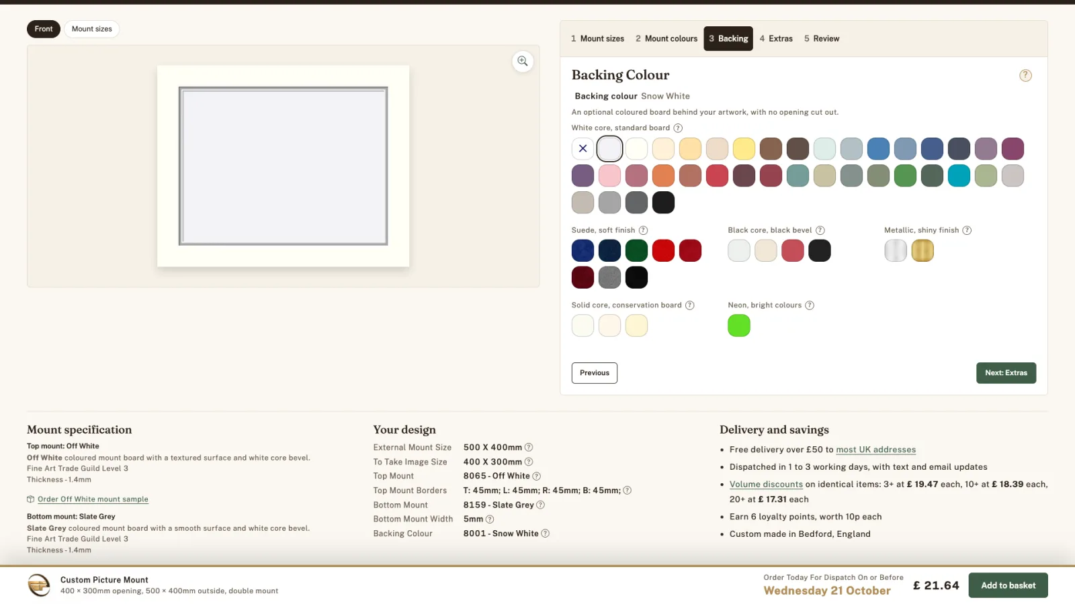
Task: Pick the black standard board swatch
Action: tap(663, 202)
